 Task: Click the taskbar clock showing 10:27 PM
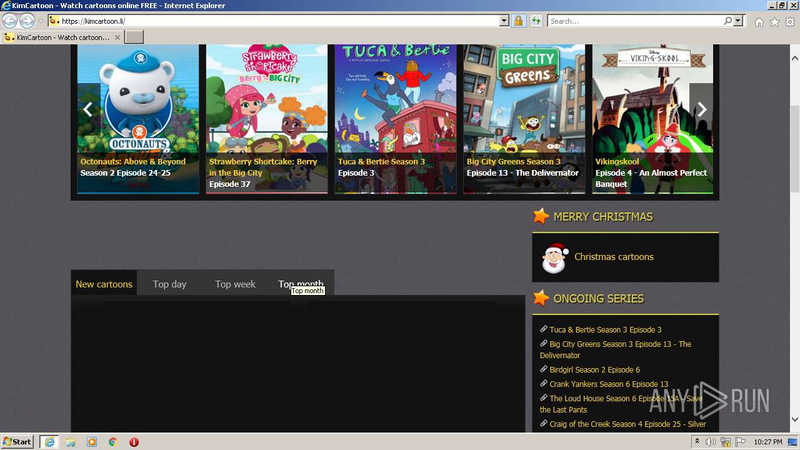pos(768,442)
